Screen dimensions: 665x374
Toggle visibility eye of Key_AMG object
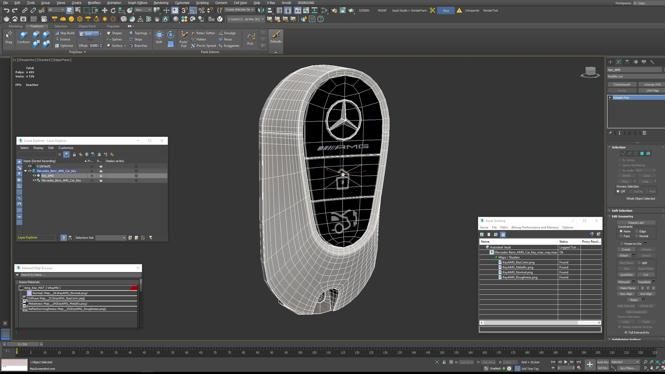(x=34, y=176)
